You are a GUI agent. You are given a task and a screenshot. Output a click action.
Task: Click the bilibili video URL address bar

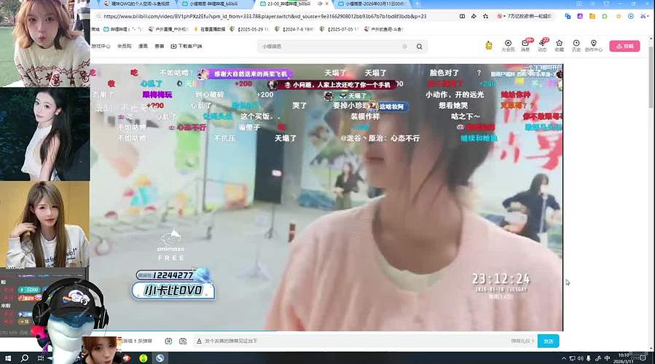coord(264,16)
